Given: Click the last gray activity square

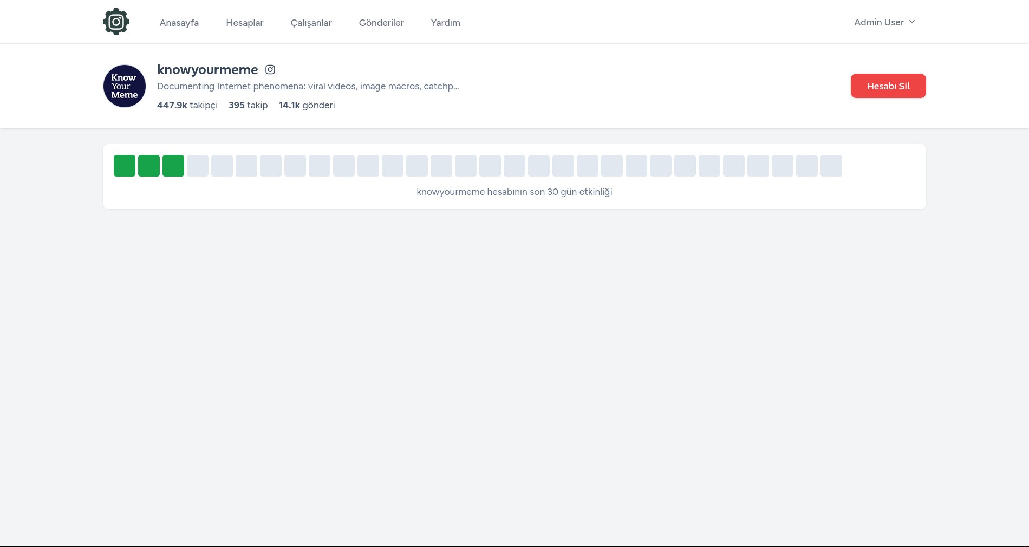Looking at the screenshot, I should coord(831,166).
